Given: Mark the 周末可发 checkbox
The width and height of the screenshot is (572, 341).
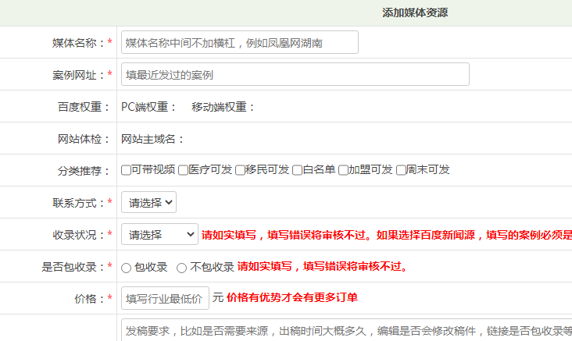Looking at the screenshot, I should (401, 170).
